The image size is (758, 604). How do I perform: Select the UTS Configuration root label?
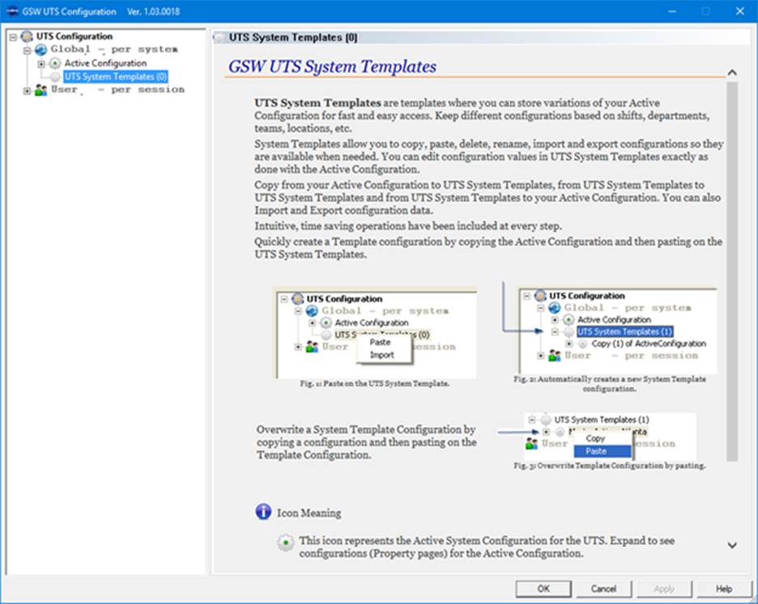[x=75, y=36]
